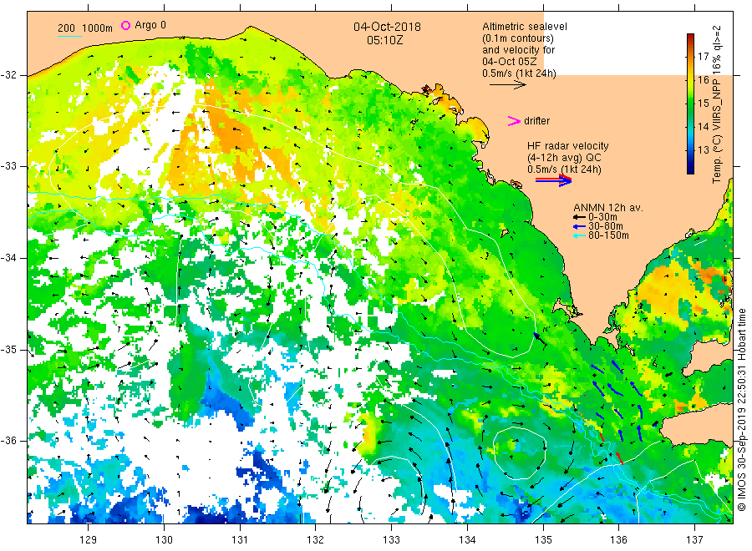The image size is (752, 551).
Task: Click the 129 longitude axis label
Action: pos(89,540)
